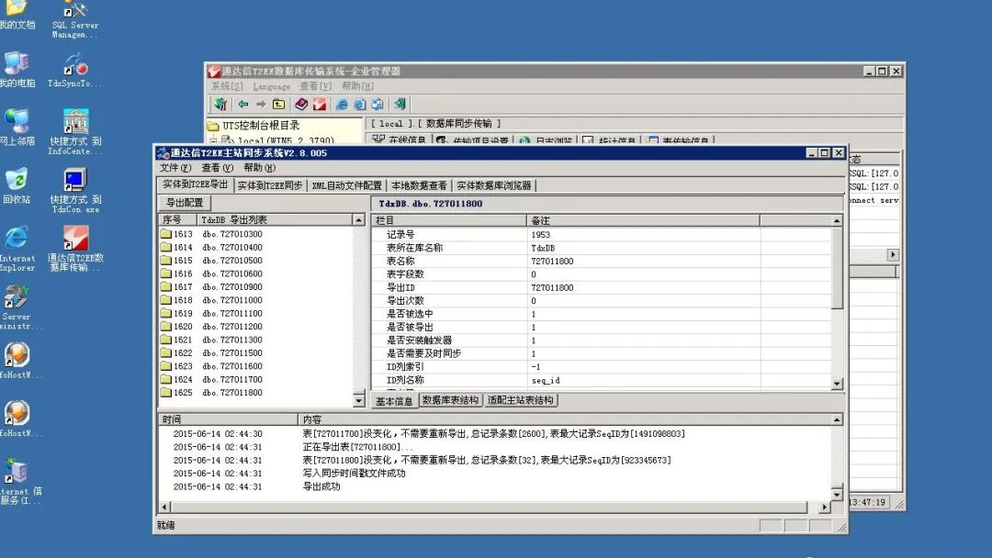Click the 备注 column header
Image resolution: width=992 pixels, height=558 pixels.
pyautogui.click(x=643, y=220)
